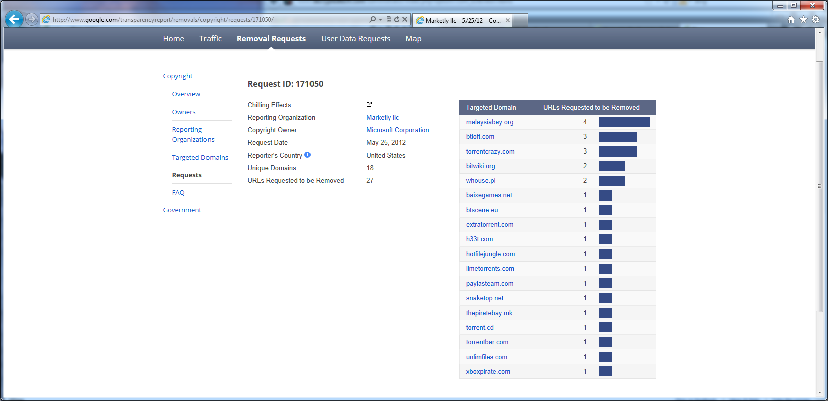Open the hotfilejungle.com domain link
Screen dimensions: 828x401
491,254
